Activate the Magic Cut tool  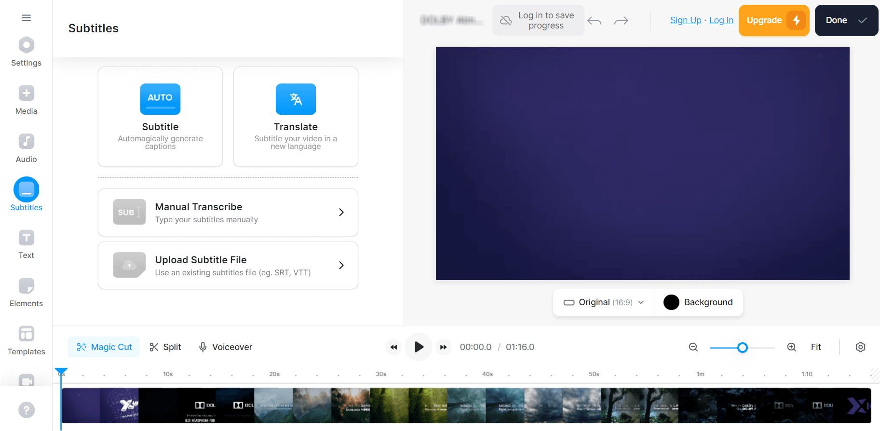(104, 347)
